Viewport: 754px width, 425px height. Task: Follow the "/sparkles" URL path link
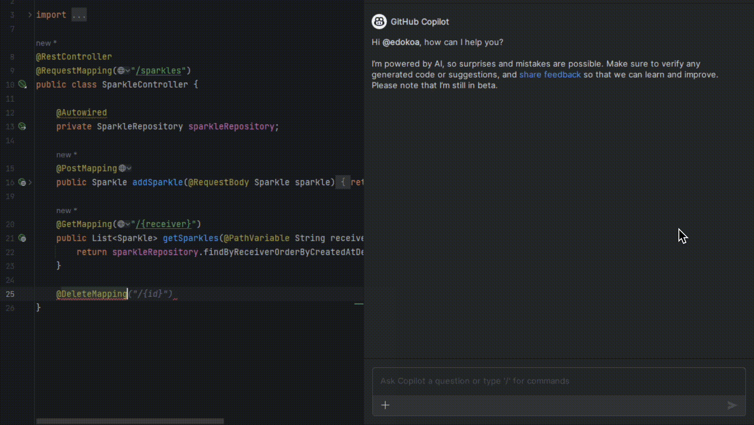[x=159, y=71]
